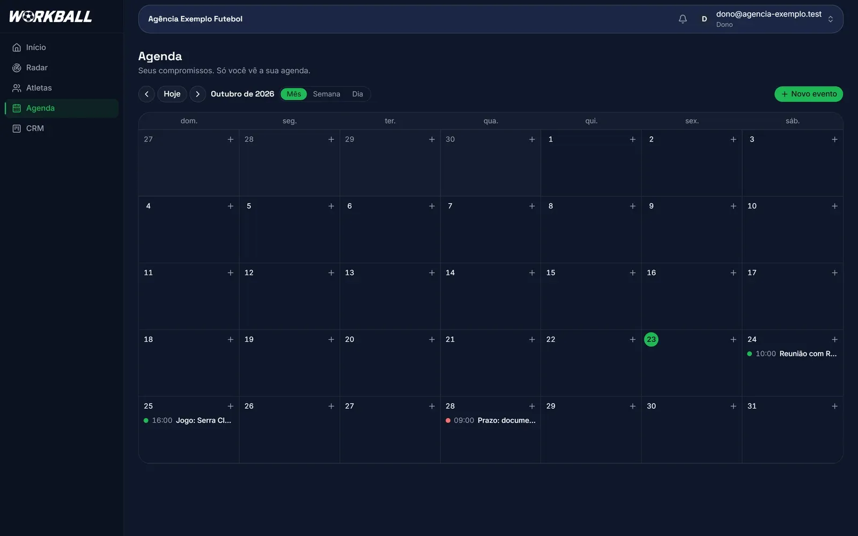
Task: Add an event on September 27
Action: coord(231,139)
